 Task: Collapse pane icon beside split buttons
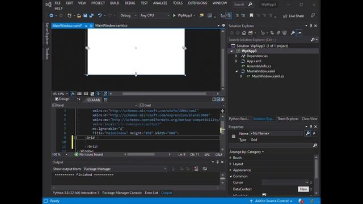pyautogui.click(x=222, y=100)
